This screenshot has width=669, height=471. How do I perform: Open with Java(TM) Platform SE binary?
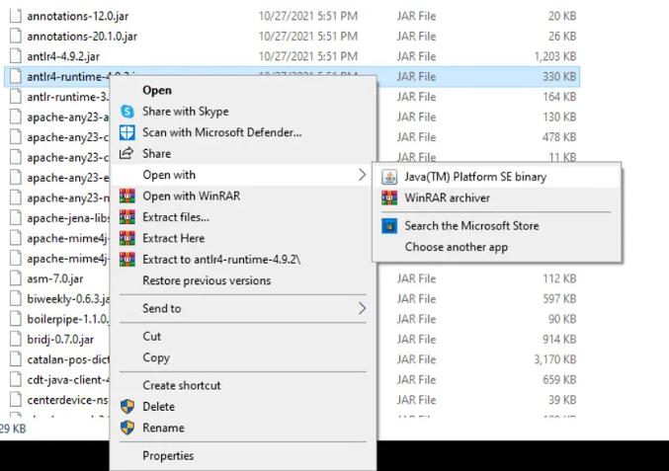497,177
